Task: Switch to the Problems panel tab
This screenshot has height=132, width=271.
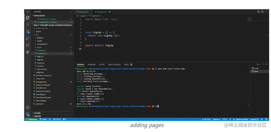Action: pos(91,64)
